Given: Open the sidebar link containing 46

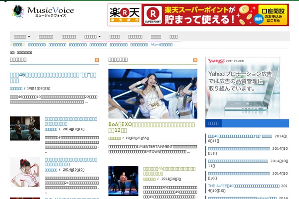Looking at the screenshot, I should [x=240, y=136].
